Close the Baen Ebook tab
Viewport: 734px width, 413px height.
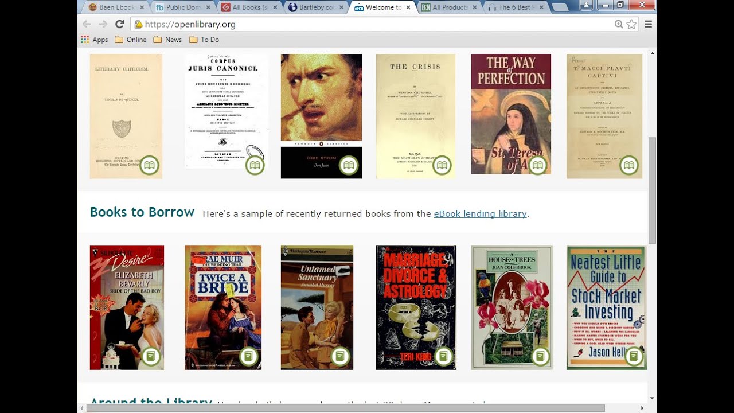pyautogui.click(x=142, y=7)
